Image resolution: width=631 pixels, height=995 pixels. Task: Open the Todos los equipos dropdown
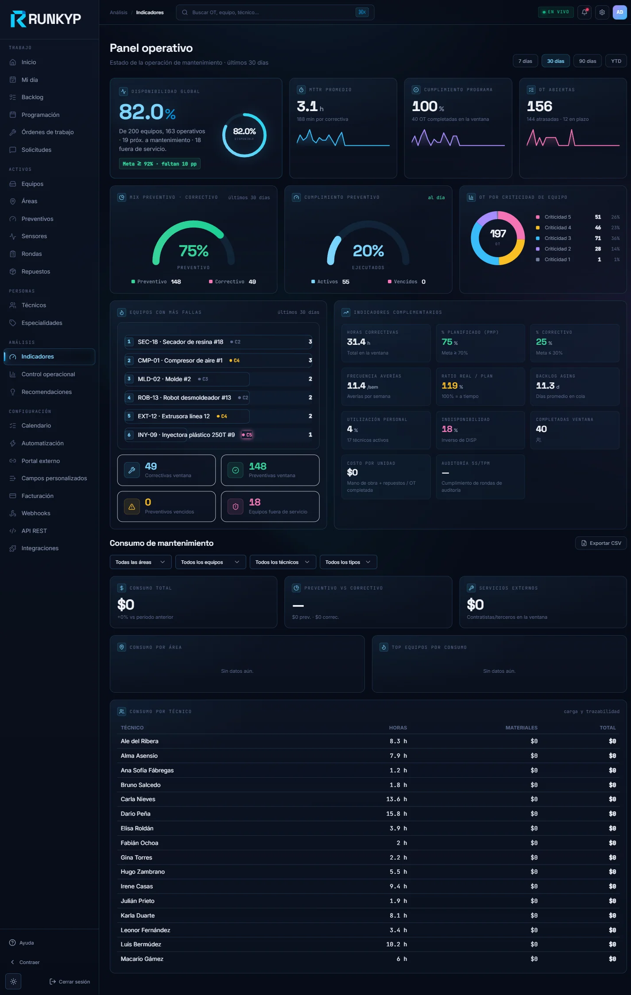(x=210, y=562)
